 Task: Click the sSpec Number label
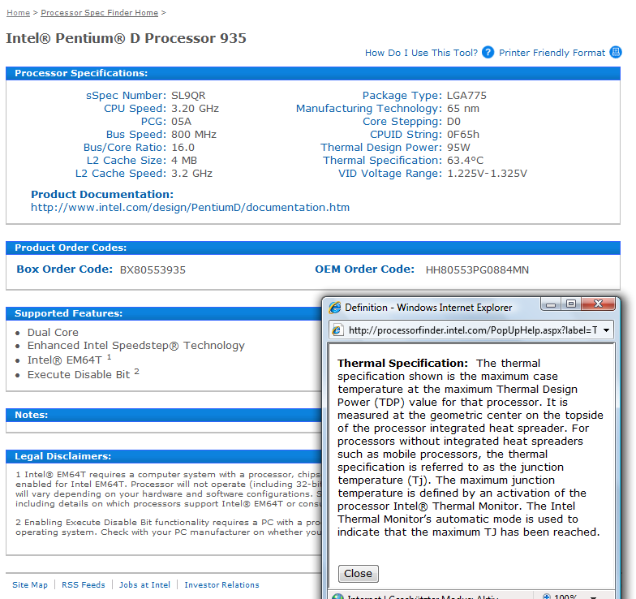pos(126,96)
